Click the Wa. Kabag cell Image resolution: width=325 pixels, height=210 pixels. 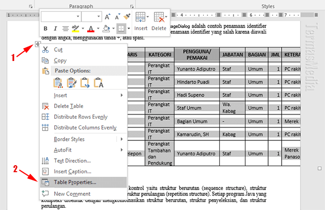coord(232,108)
